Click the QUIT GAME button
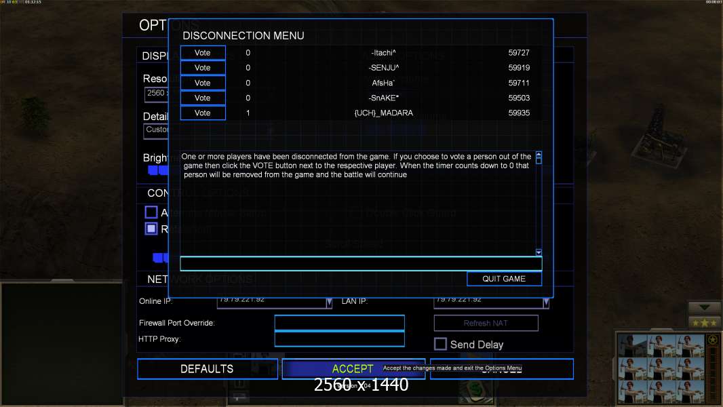The image size is (723, 407). pos(504,279)
